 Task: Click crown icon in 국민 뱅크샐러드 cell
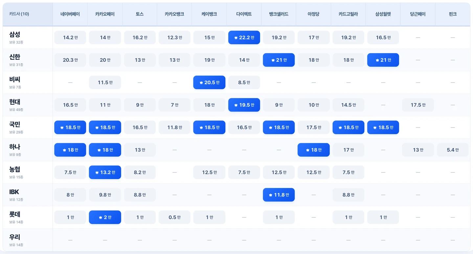pos(271,128)
